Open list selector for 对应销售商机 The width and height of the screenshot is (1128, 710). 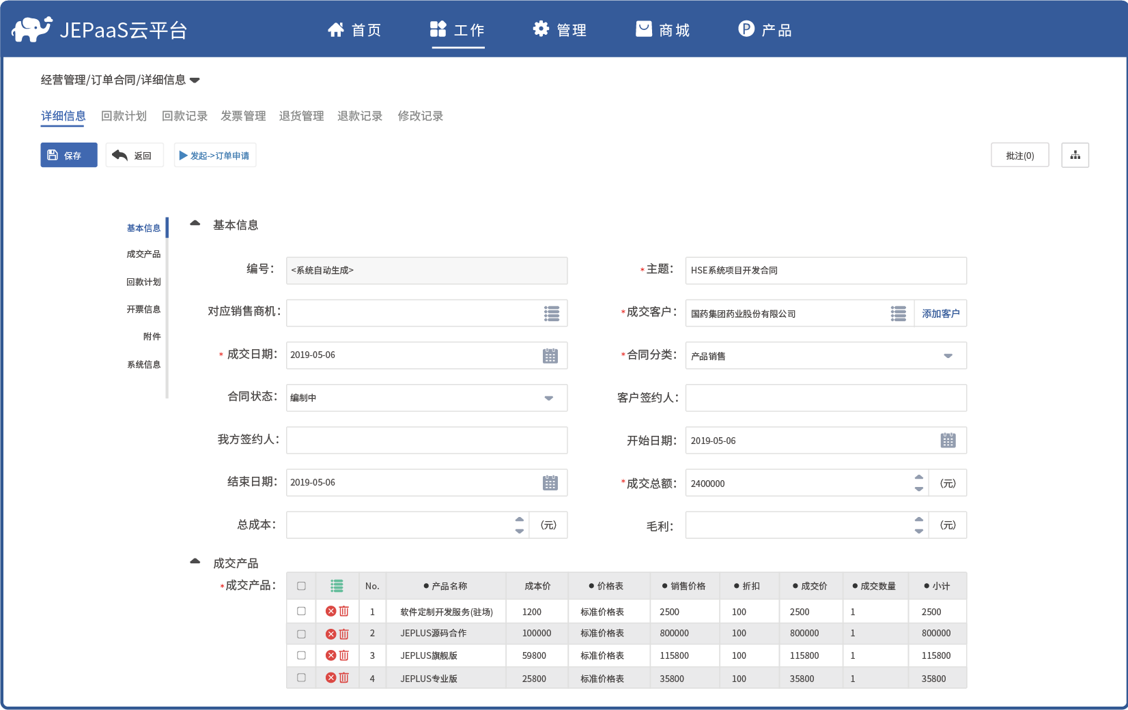(551, 313)
